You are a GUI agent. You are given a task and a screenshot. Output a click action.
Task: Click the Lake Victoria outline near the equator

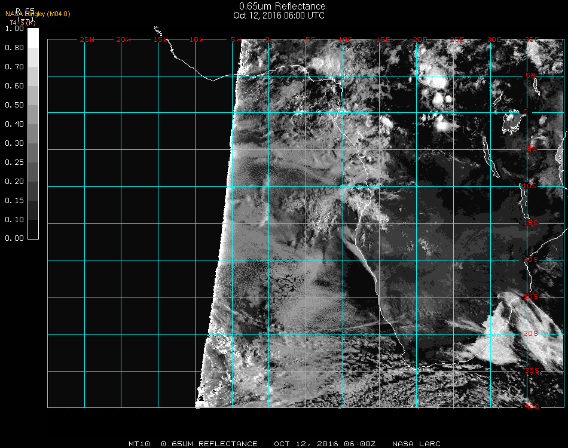coord(512,121)
